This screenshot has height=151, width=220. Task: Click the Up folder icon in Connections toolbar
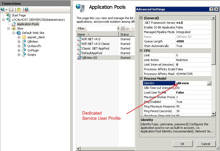coord(19,10)
